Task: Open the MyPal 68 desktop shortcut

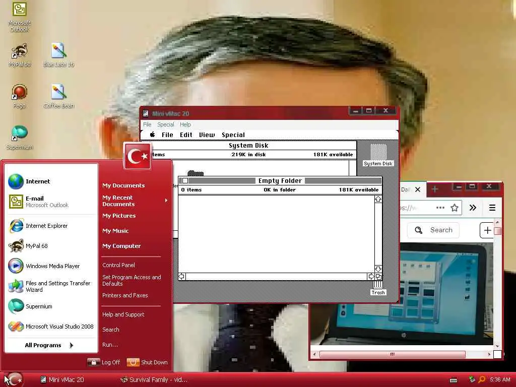Action: tap(20, 55)
